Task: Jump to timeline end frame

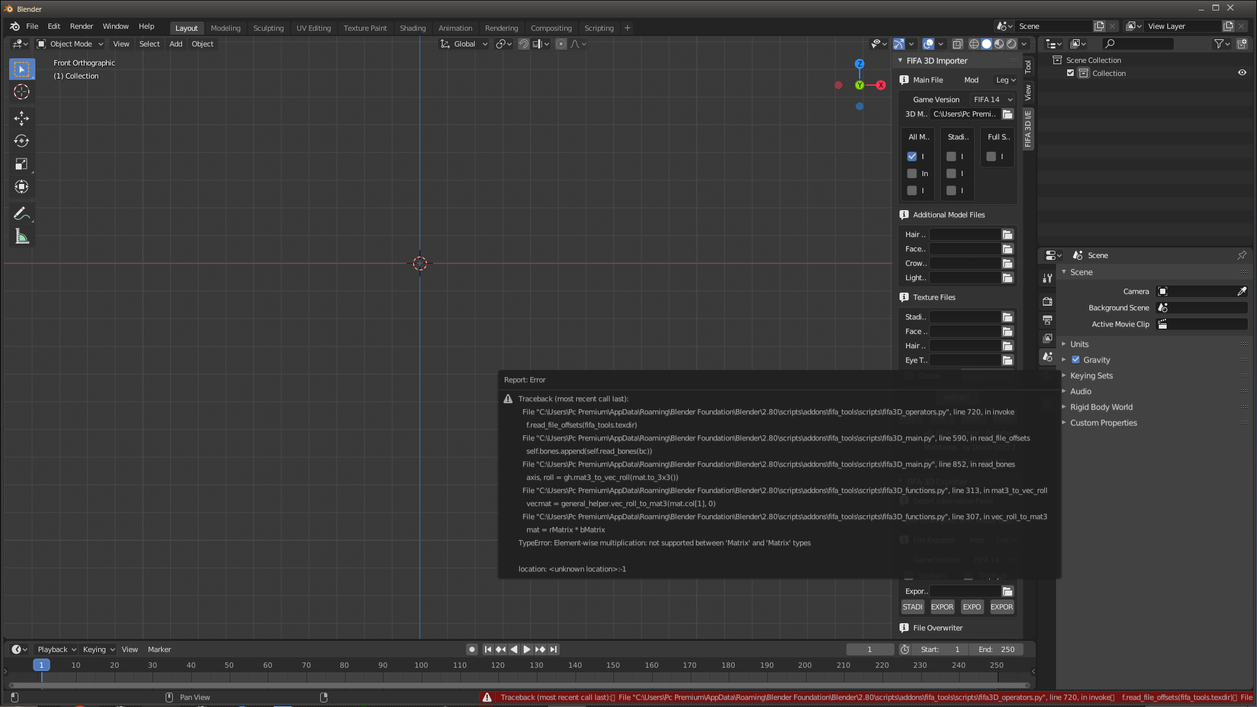Action: click(x=554, y=649)
